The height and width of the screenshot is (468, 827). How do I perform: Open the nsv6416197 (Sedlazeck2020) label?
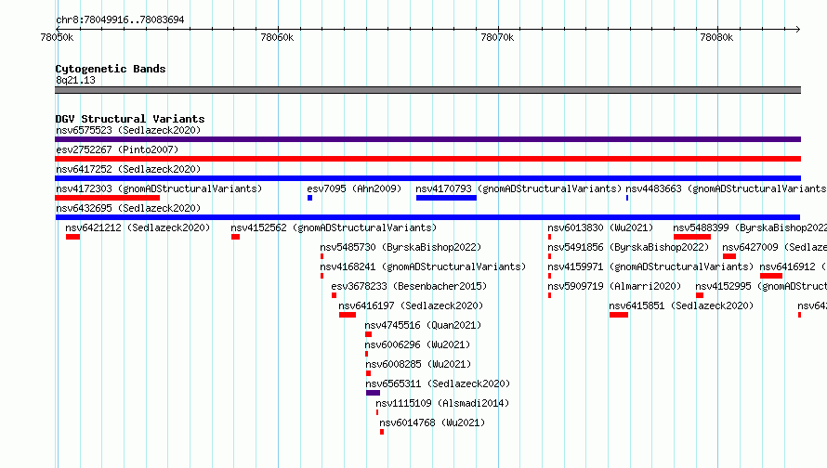pyautogui.click(x=411, y=305)
